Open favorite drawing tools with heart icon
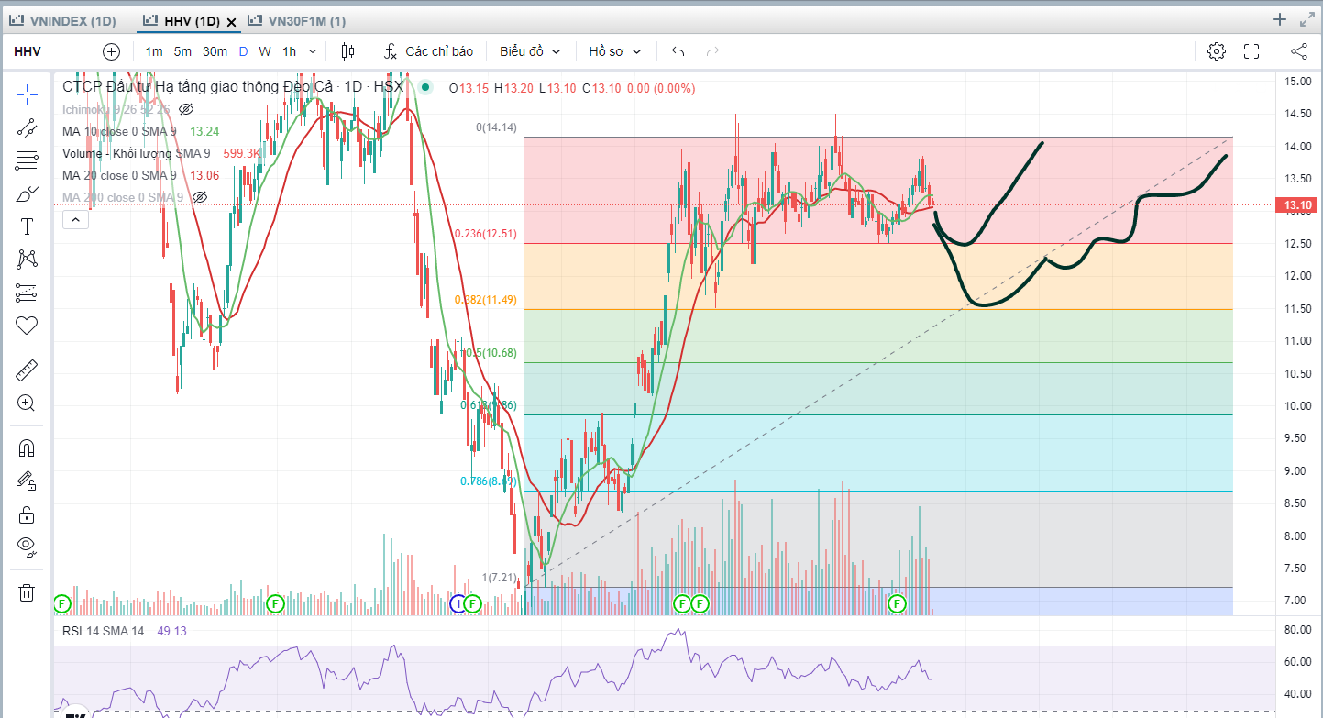1323x718 pixels. (x=27, y=325)
